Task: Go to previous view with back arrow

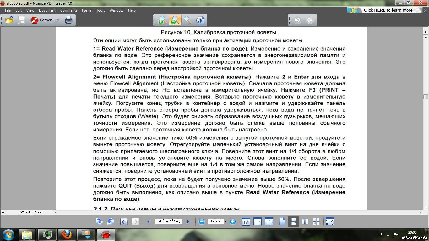Action: click(124, 222)
